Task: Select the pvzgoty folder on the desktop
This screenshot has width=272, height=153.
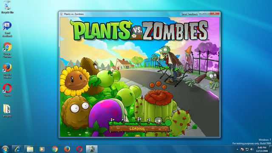Action: pos(7,110)
